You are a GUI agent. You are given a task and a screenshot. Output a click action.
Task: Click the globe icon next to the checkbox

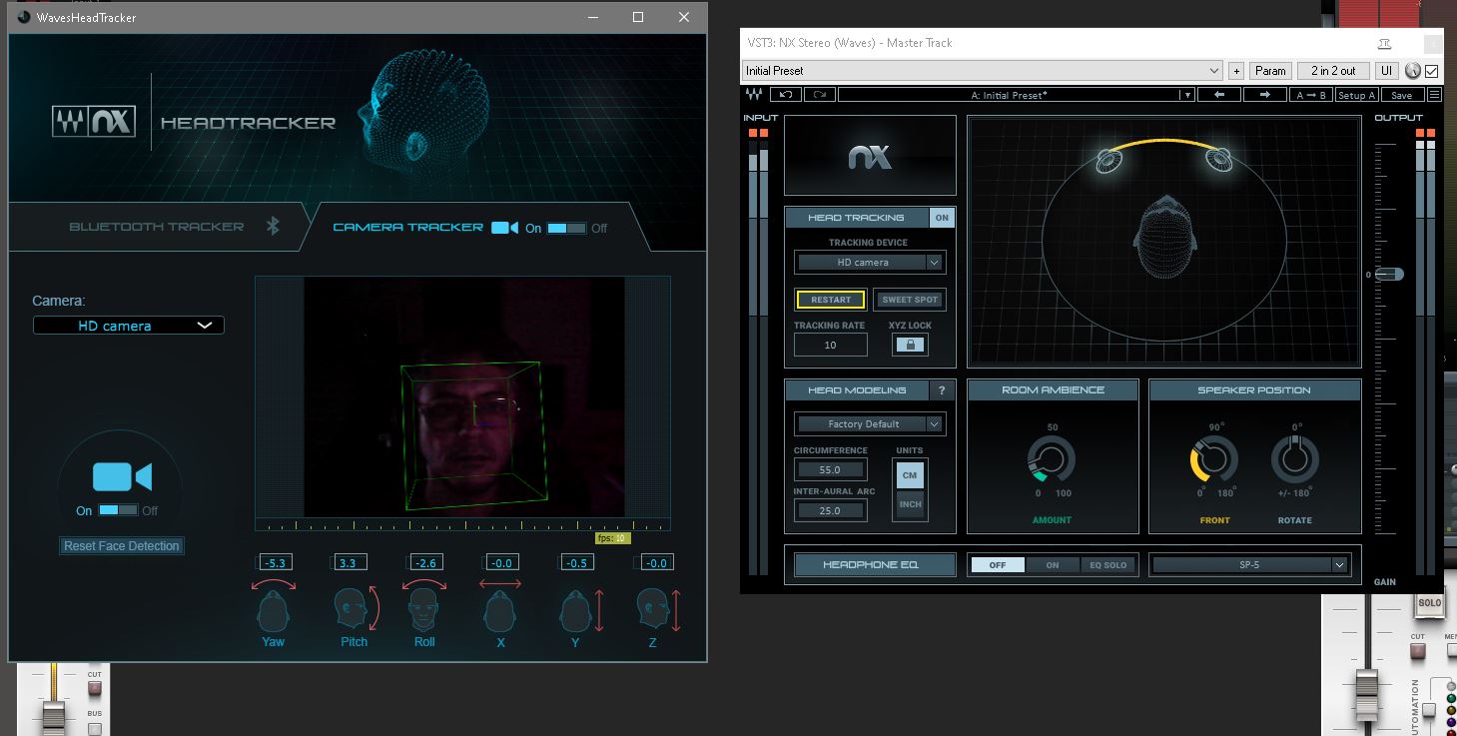[1412, 71]
